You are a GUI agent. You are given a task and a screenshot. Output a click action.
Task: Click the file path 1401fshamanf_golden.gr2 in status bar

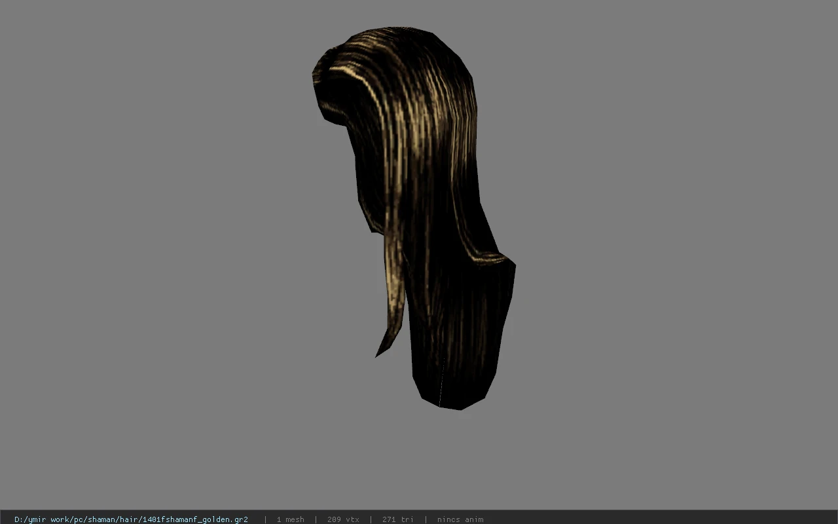tap(131, 519)
